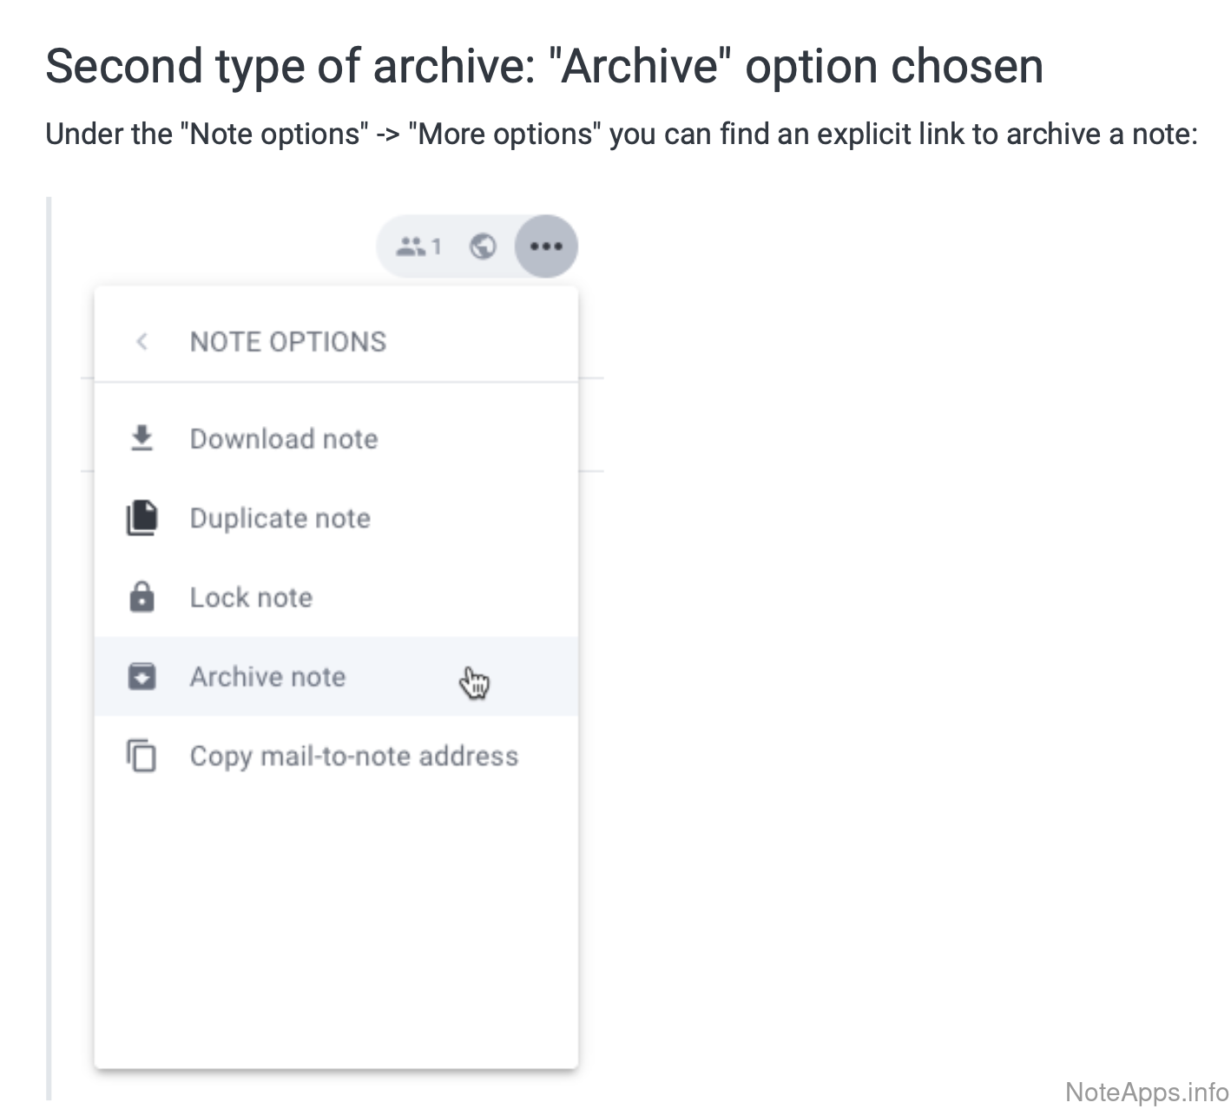Click the collaborators people icon
Viewport: 1231px width, 1109px height.
pyautogui.click(x=411, y=247)
